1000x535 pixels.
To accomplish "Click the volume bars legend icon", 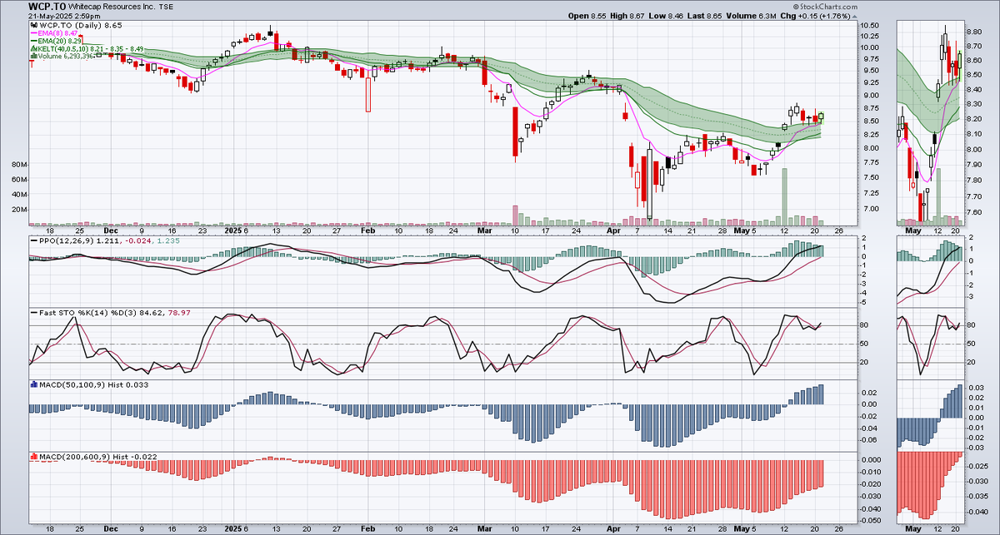I will point(32,58).
